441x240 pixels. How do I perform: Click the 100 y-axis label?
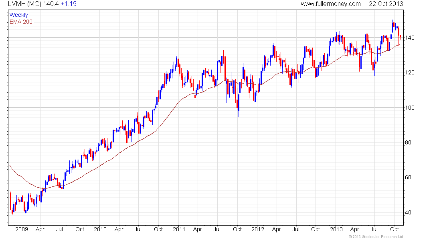(x=409, y=108)
